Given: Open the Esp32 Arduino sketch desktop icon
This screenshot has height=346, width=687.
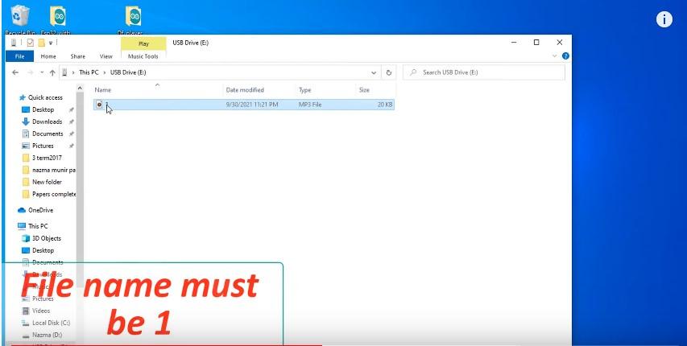Looking at the screenshot, I should [57, 19].
